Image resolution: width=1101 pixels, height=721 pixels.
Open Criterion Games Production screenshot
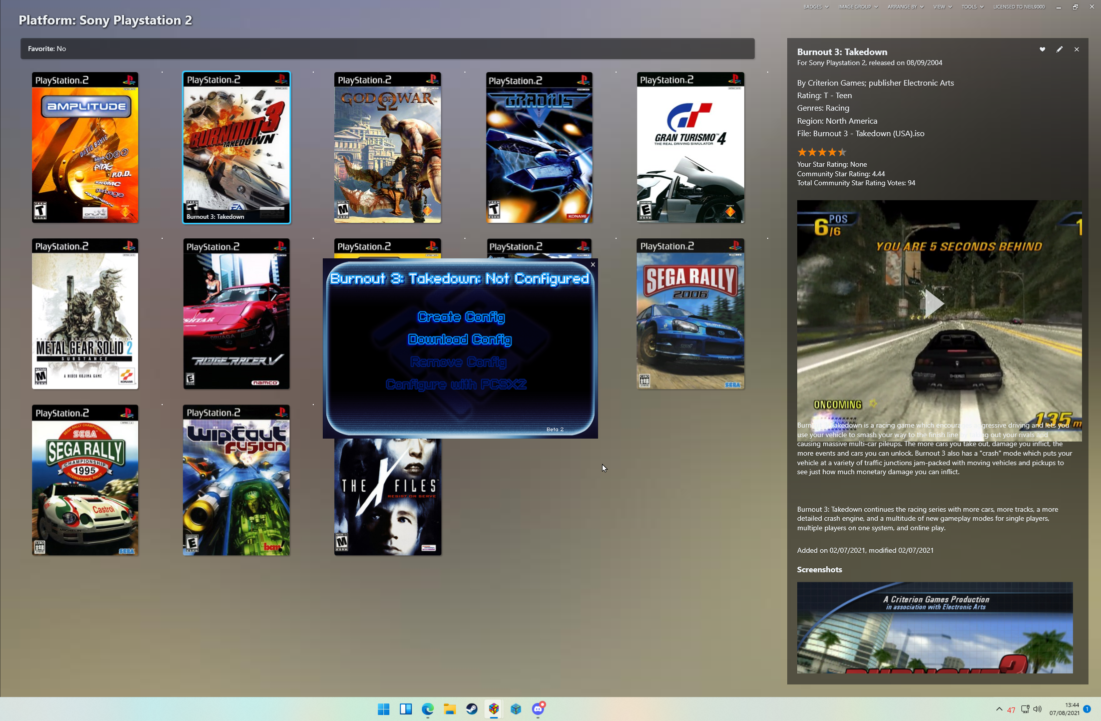click(x=935, y=627)
